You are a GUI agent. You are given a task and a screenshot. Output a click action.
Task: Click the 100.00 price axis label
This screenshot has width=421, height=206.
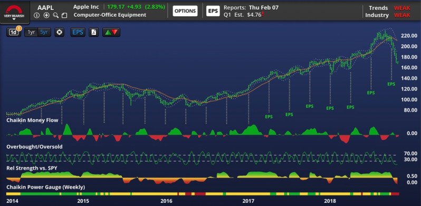409,100
